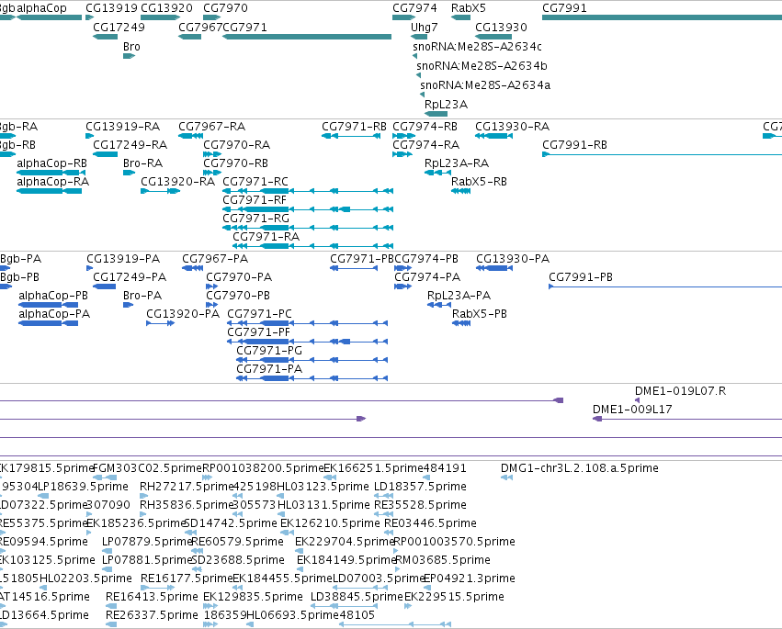782x629 pixels.
Task: Select the CG13920 gene bar
Action: 160,17
